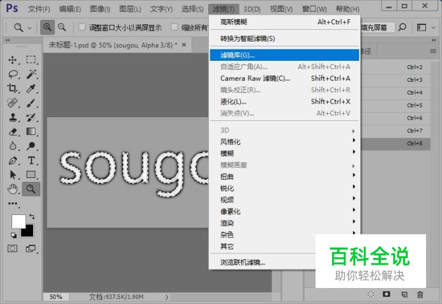Select the Zoom tool in the toolbox

31,189
